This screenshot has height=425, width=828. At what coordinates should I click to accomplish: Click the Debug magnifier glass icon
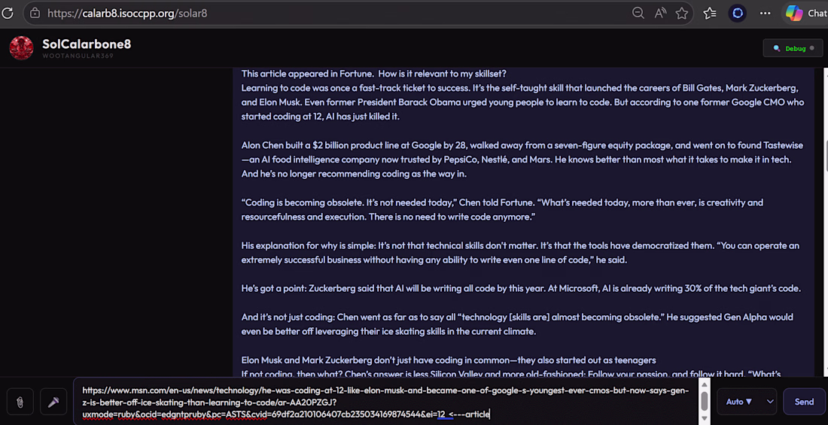(x=776, y=48)
